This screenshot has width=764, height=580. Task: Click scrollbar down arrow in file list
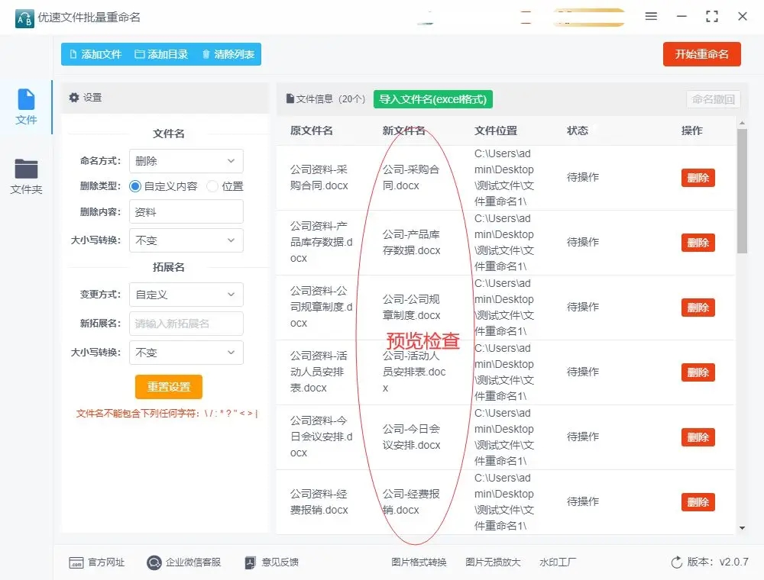[x=742, y=528]
